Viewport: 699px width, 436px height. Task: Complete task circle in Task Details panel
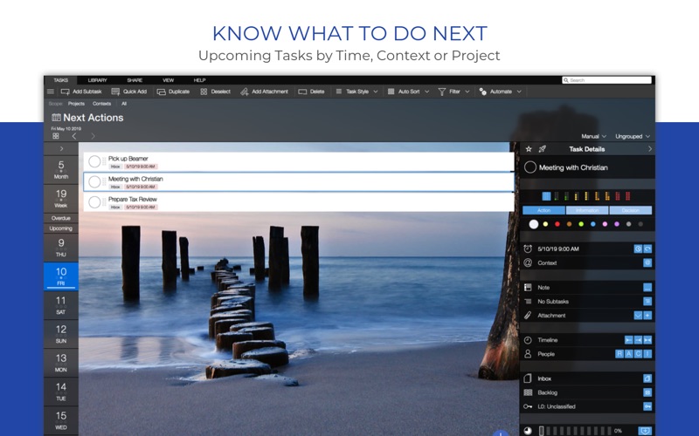pos(530,167)
